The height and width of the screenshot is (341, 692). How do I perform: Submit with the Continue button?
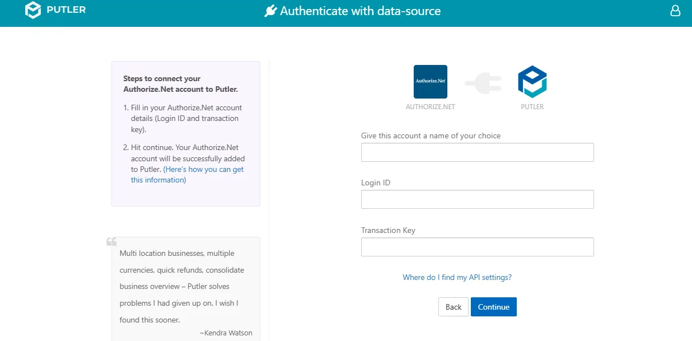(x=494, y=307)
